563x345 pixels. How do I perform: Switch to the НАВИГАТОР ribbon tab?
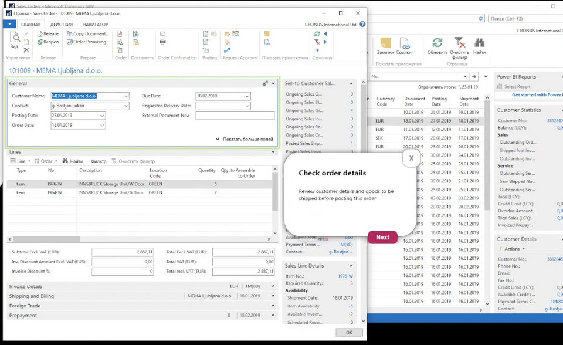point(95,25)
